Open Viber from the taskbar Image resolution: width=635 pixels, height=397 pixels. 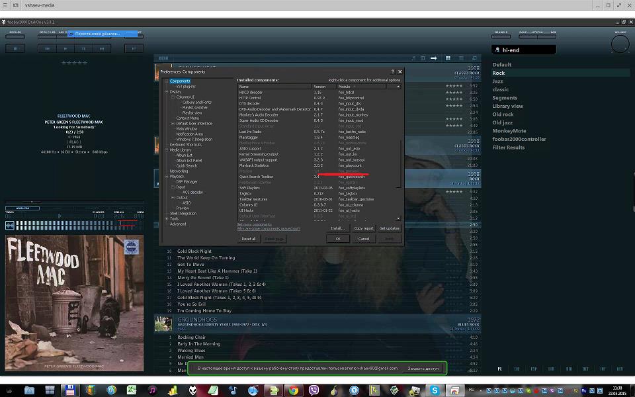coord(314,390)
